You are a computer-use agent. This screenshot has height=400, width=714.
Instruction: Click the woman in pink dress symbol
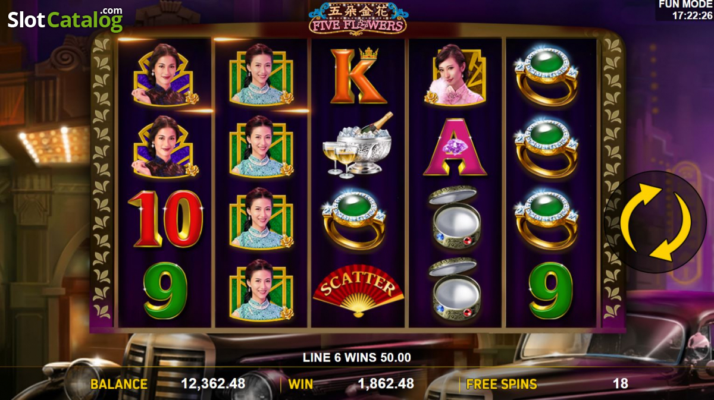(x=455, y=75)
